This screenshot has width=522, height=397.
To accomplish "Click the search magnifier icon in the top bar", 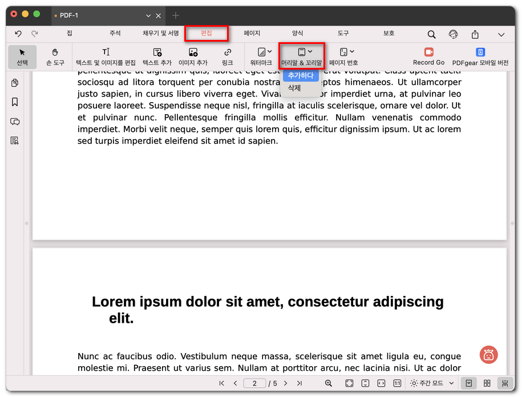I will coord(431,34).
